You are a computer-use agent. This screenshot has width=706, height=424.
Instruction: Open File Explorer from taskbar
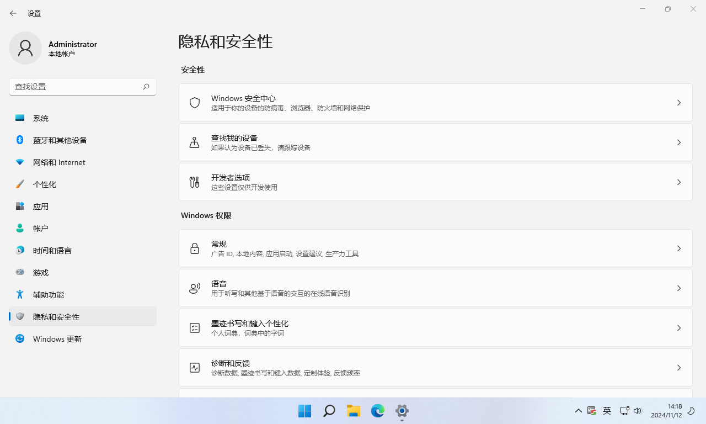pos(354,411)
